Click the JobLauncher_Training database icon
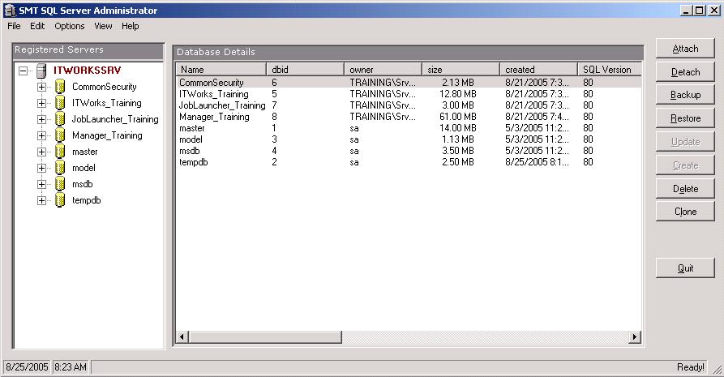 (59, 119)
